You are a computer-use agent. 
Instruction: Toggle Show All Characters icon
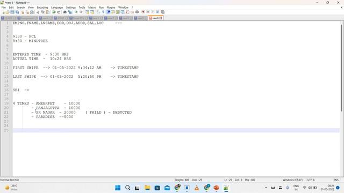tap(103, 12)
